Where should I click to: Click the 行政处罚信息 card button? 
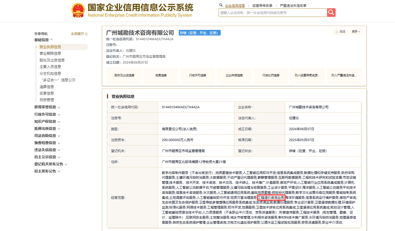[x=271, y=75]
